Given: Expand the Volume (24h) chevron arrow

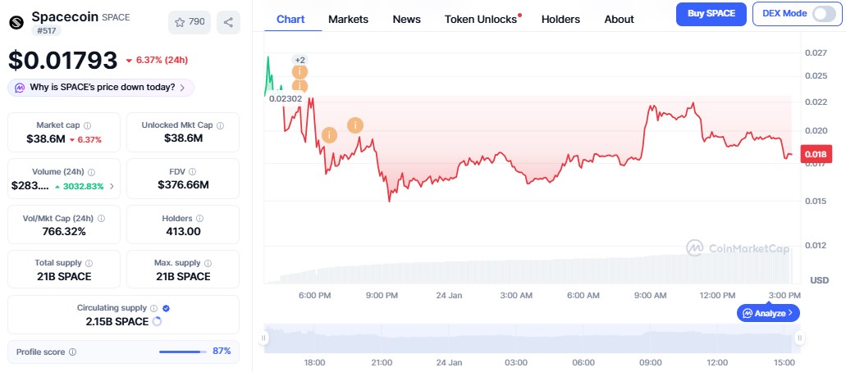Looking at the screenshot, I should (112, 186).
